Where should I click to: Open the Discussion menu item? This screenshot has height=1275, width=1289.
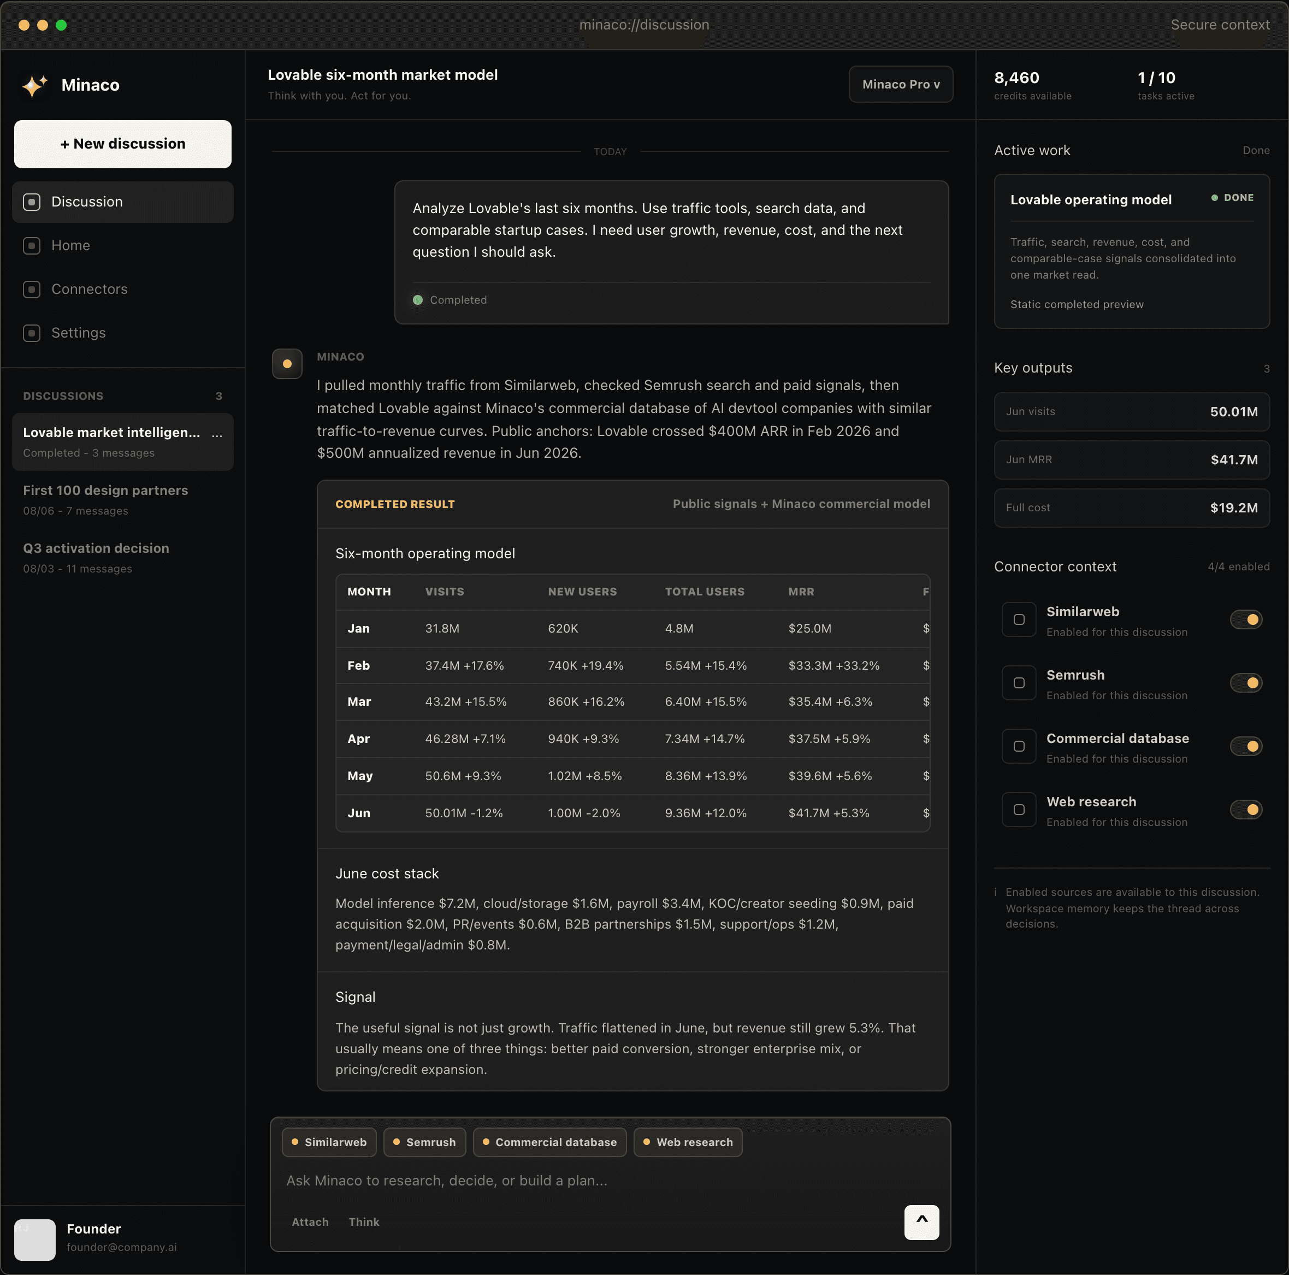point(123,202)
